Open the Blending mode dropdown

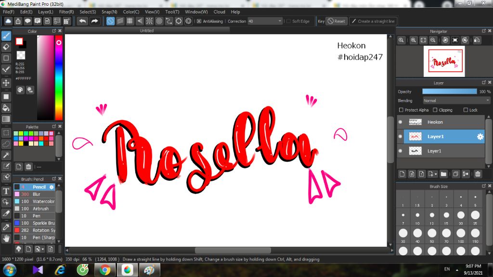click(456, 101)
